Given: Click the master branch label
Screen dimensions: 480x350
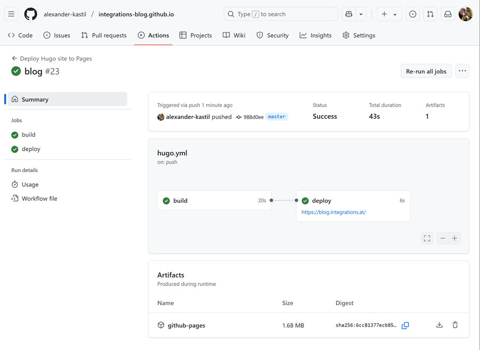Looking at the screenshot, I should point(277,117).
